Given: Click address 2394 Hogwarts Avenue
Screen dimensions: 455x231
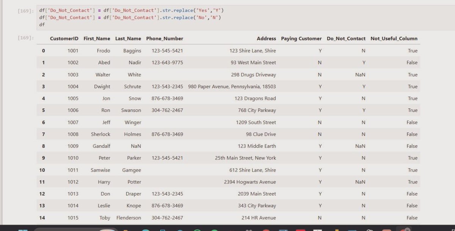Looking at the screenshot, I should (250, 182).
